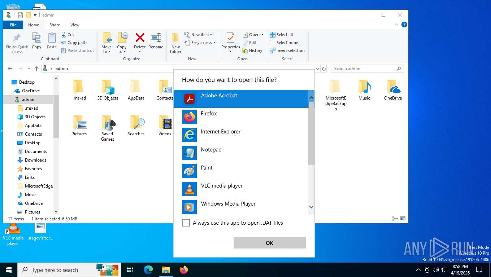Viewport: 491px width, 277px height.
Task: Choose VLC media player in open-with list
Action: tap(241, 189)
